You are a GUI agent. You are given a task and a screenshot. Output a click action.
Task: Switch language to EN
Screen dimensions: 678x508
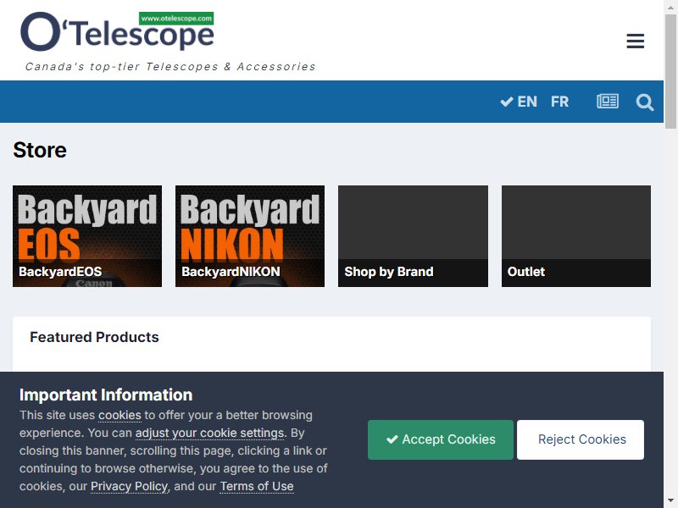click(x=519, y=102)
